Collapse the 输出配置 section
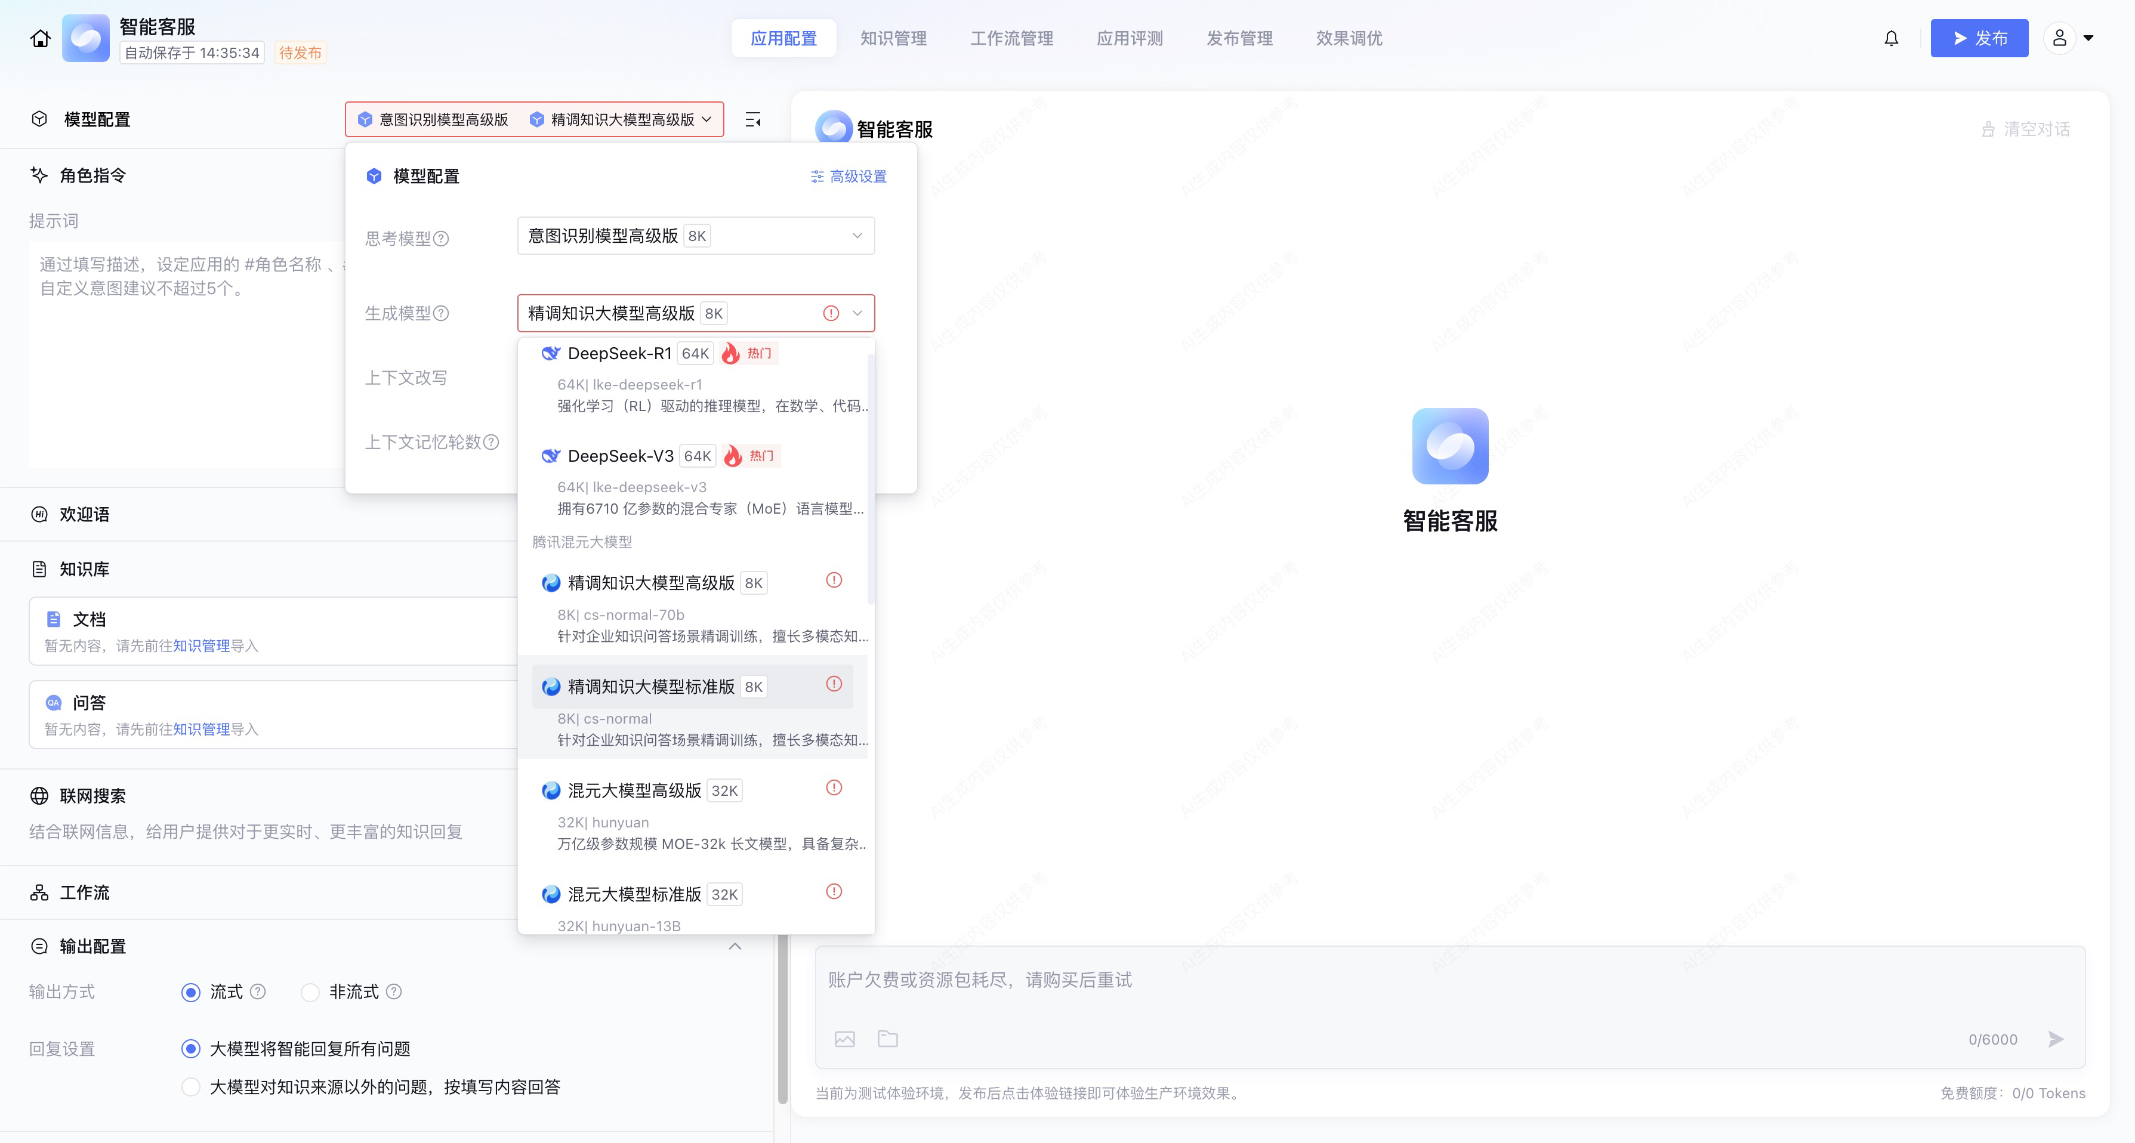The width and height of the screenshot is (2135, 1143). [x=735, y=947]
